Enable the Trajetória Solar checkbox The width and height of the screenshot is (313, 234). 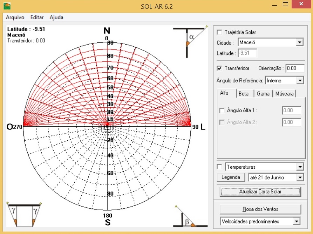[219, 32]
